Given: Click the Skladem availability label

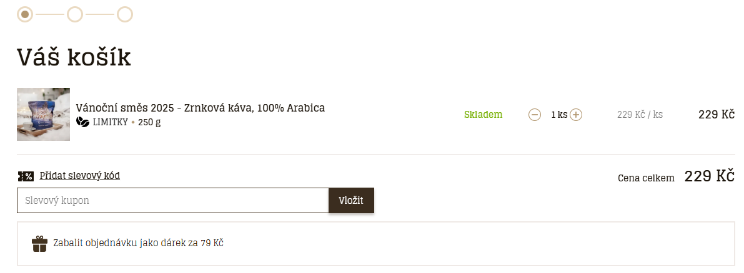Looking at the screenshot, I should [x=483, y=115].
